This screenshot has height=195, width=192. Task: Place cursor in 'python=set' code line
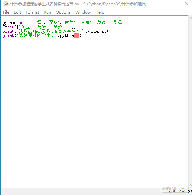65,23
